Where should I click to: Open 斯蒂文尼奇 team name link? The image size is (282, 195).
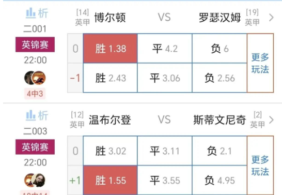tap(220, 120)
